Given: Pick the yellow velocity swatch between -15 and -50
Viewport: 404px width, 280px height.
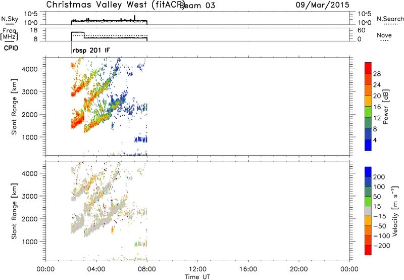Looking at the screenshot, I should tap(368, 221).
